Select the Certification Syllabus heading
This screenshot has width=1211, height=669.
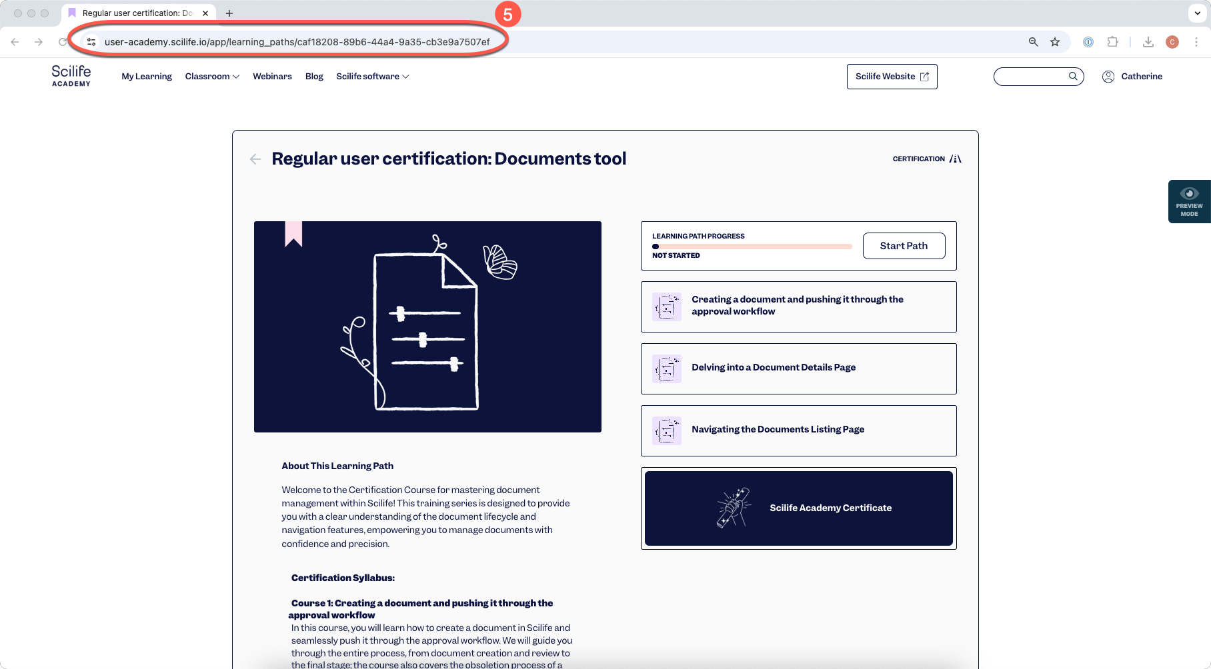(343, 578)
